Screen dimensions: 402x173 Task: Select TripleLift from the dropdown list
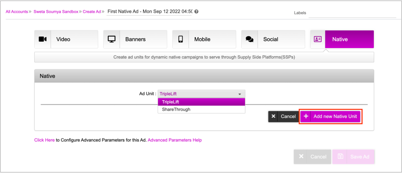(x=201, y=102)
